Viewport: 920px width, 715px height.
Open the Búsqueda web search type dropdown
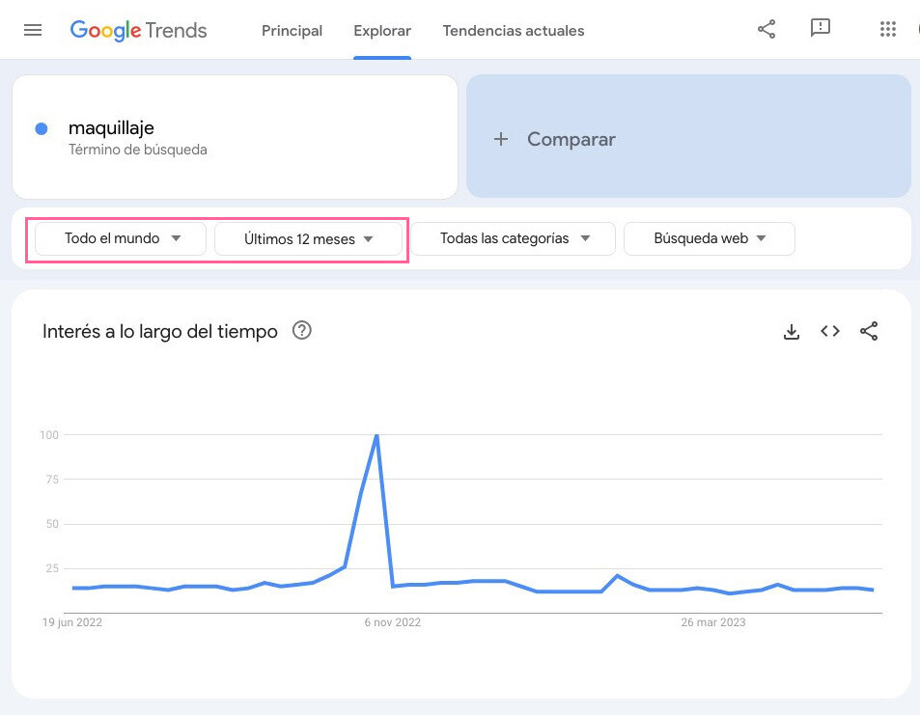click(x=709, y=238)
